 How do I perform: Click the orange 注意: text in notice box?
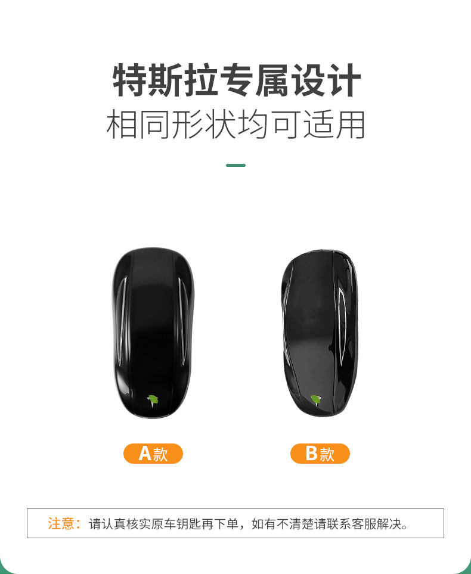(x=64, y=523)
